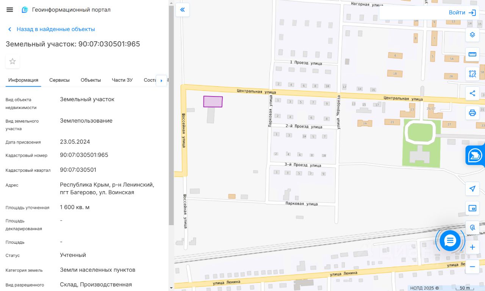Click building number 27 on map
This screenshot has height=291, width=485.
click(x=449, y=124)
